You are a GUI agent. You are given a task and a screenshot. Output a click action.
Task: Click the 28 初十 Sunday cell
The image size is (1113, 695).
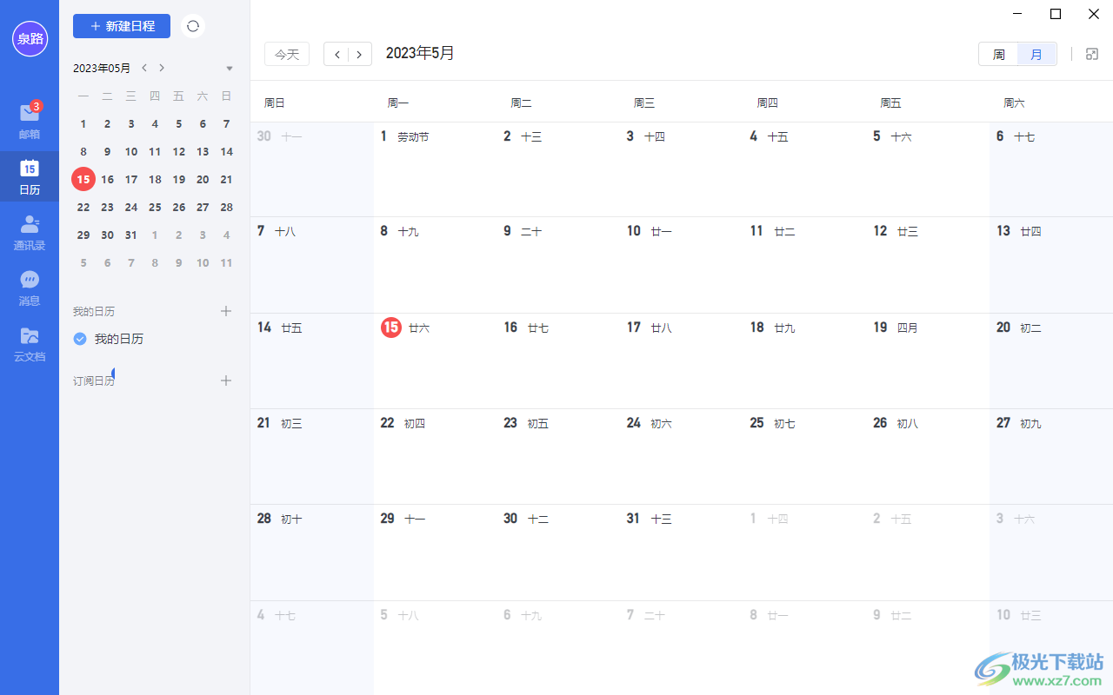(x=311, y=552)
